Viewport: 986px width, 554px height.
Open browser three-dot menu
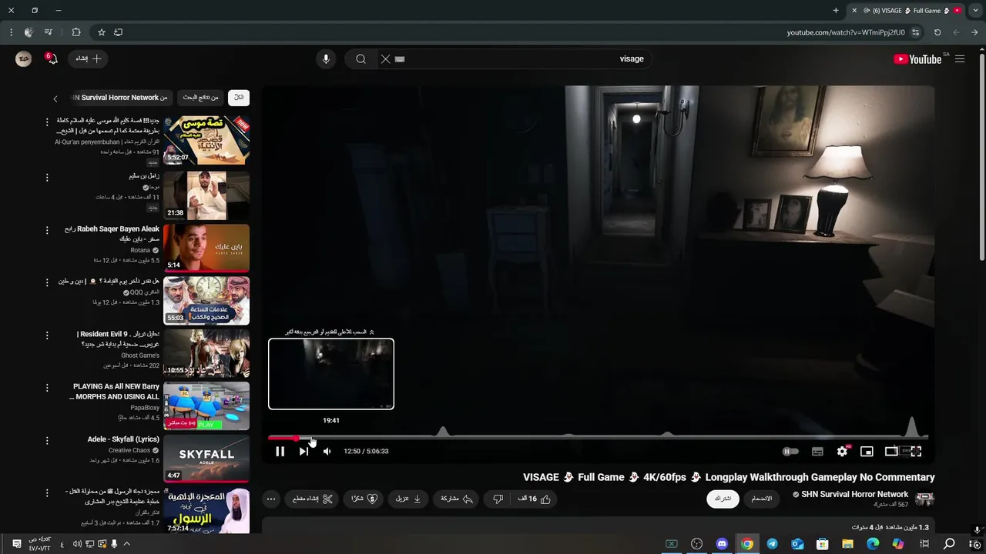tap(11, 32)
